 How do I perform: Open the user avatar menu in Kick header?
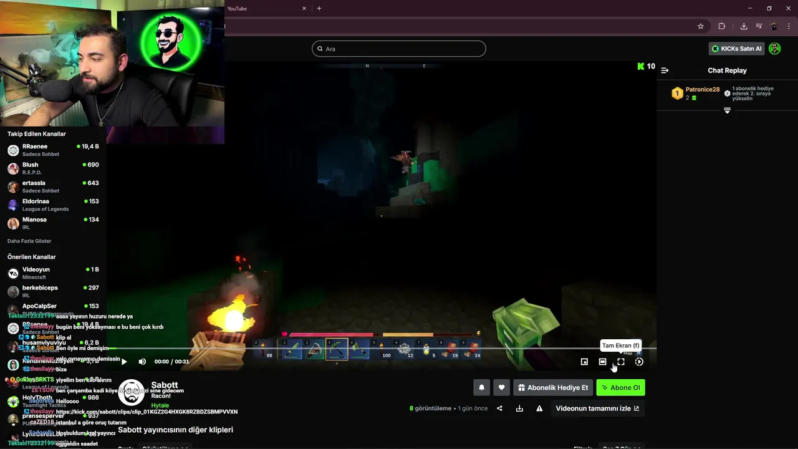775,49
